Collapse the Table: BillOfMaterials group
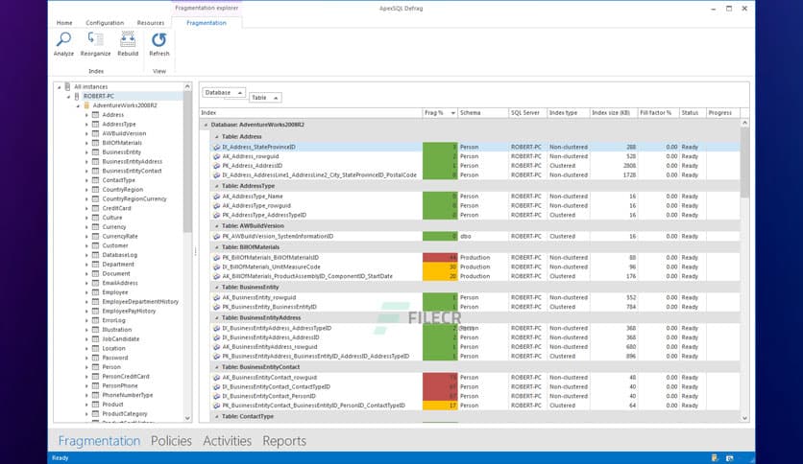Viewport: 803px width, 464px height. [x=217, y=247]
